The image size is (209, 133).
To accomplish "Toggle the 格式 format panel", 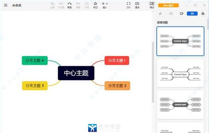I will (x=152, y=5).
